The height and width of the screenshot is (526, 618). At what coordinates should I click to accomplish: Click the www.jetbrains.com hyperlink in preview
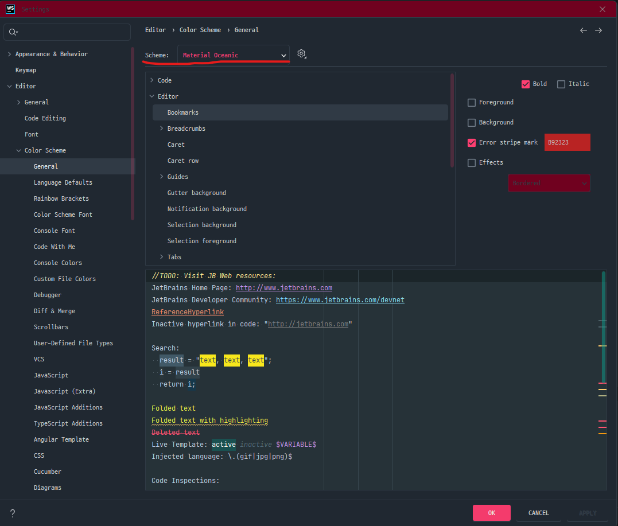click(284, 288)
